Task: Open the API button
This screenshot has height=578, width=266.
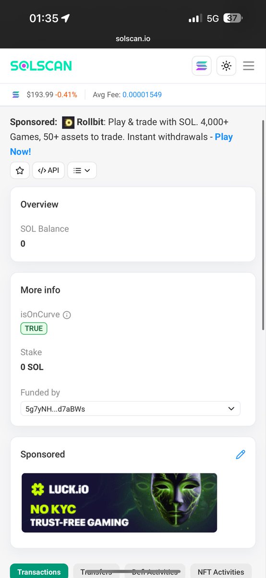Action: pos(48,171)
